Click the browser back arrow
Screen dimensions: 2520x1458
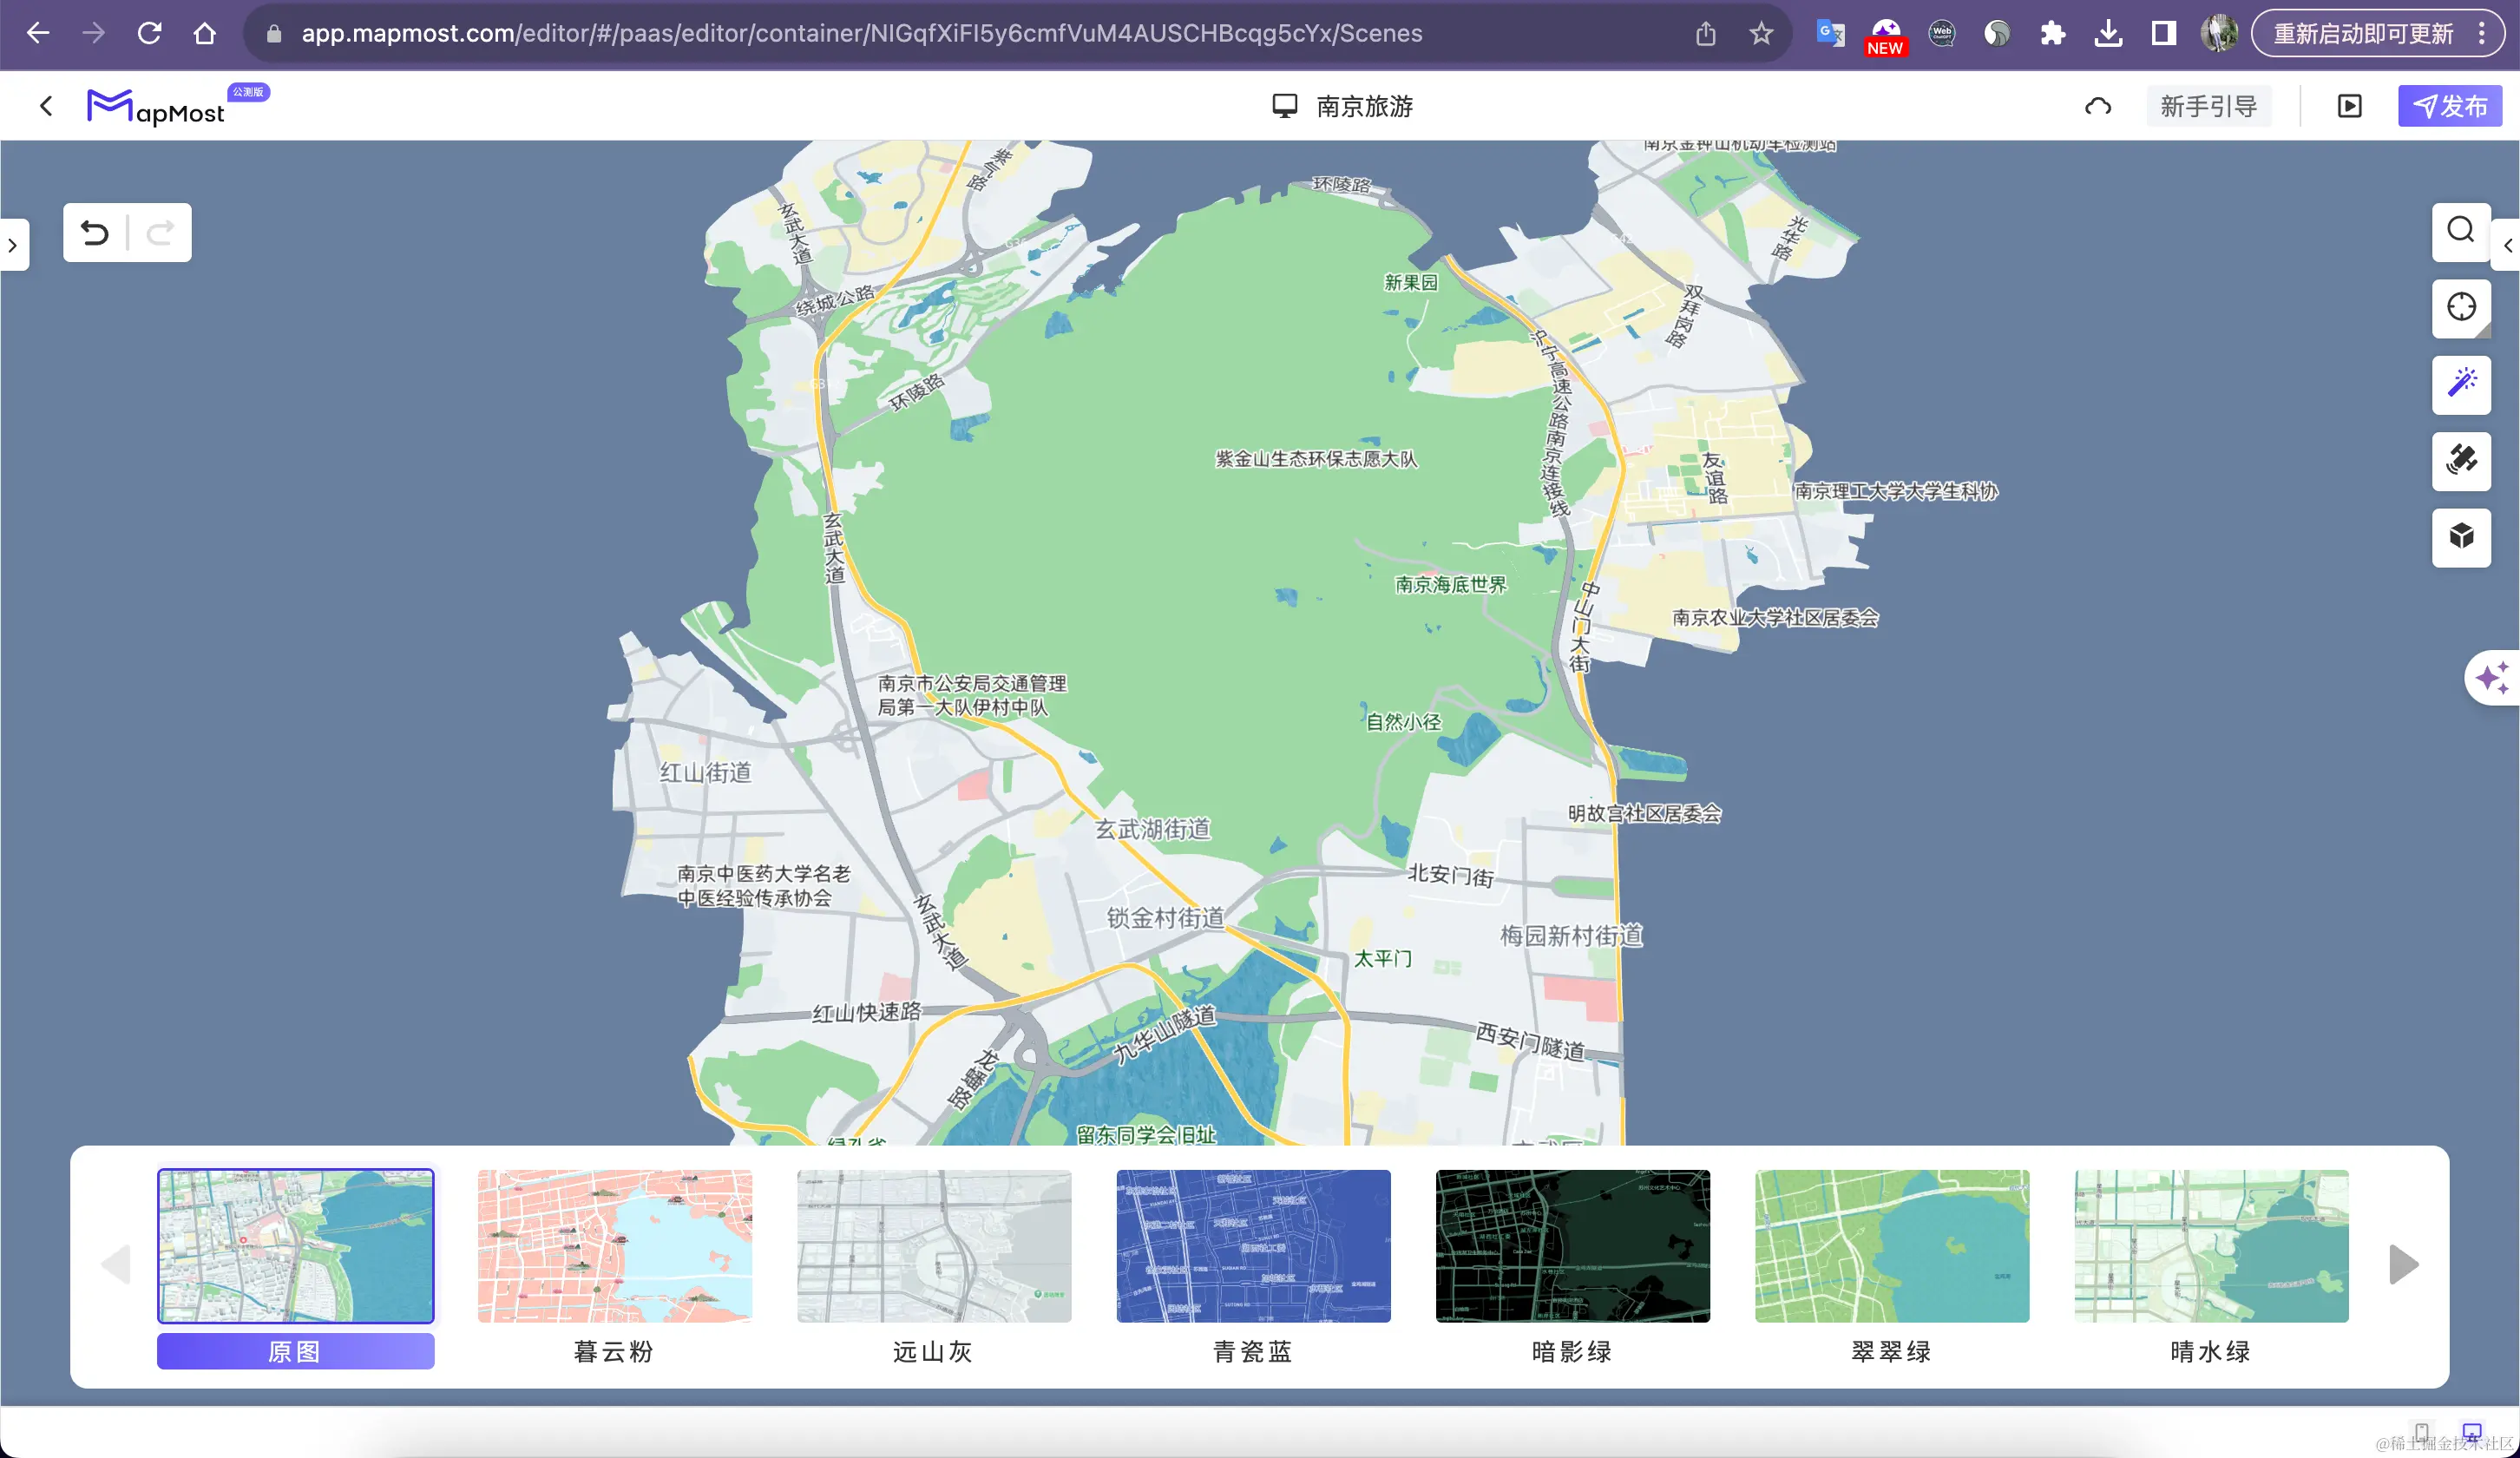click(x=38, y=33)
